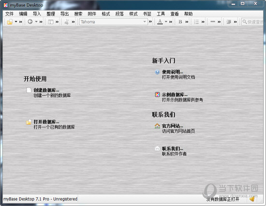The width and height of the screenshot is (266, 206).
Task: Open the 书签 menu
Action: (147, 14)
